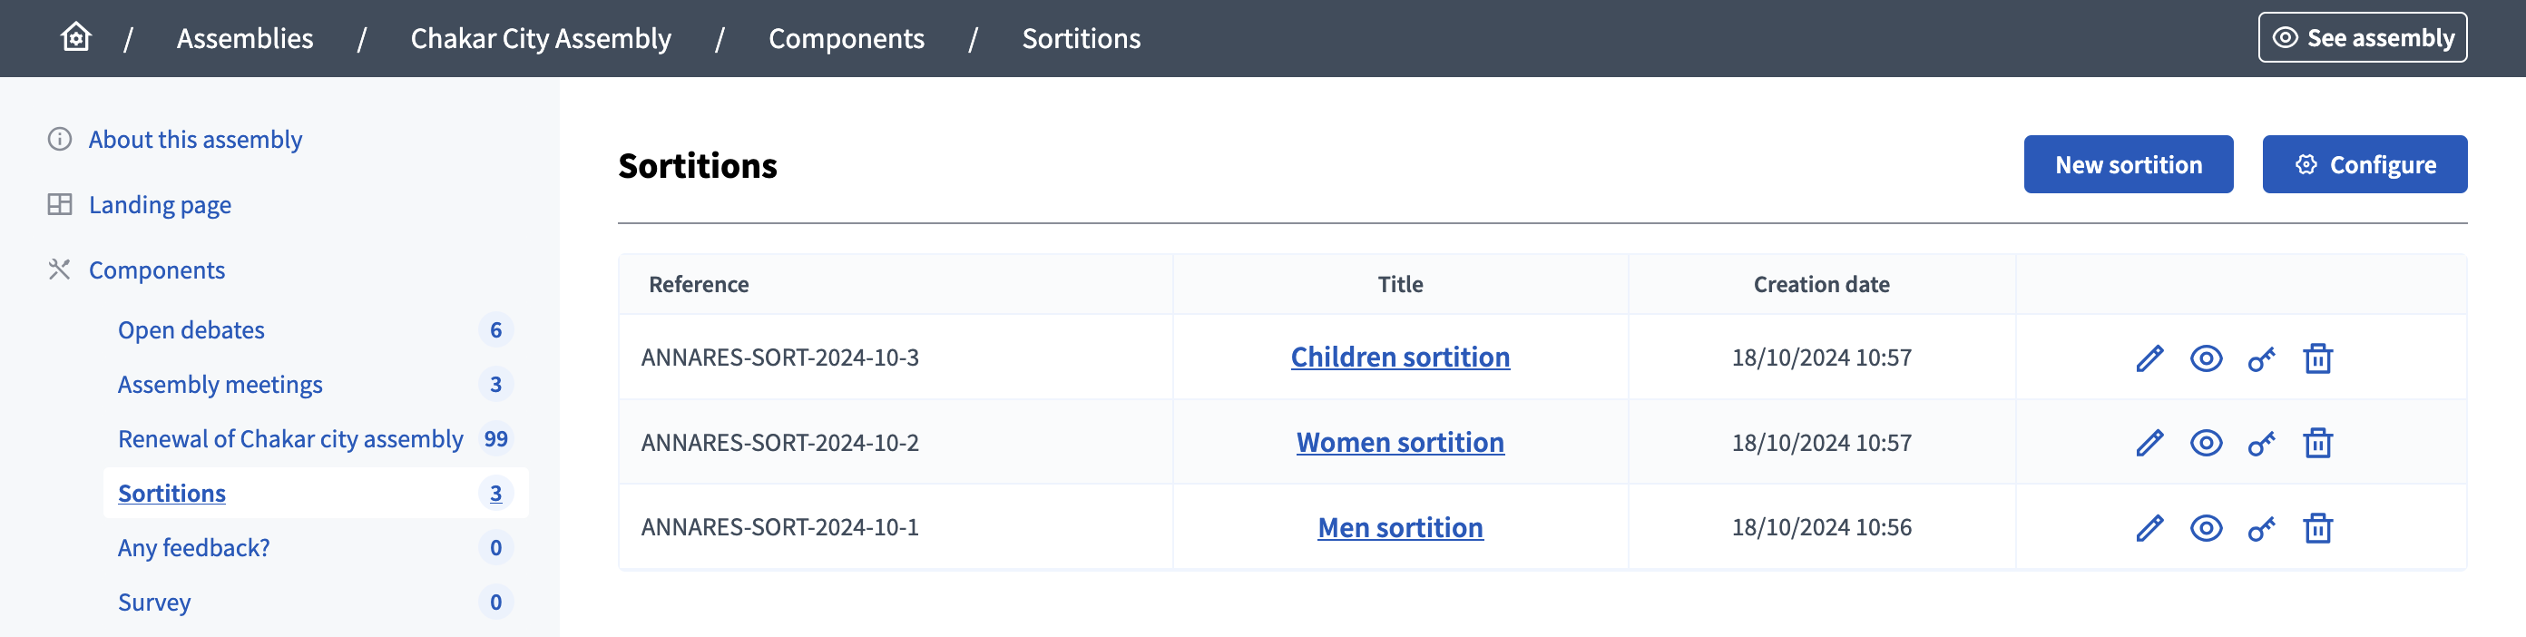Edit the Women sortition entry
The image size is (2526, 637).
tap(2149, 443)
